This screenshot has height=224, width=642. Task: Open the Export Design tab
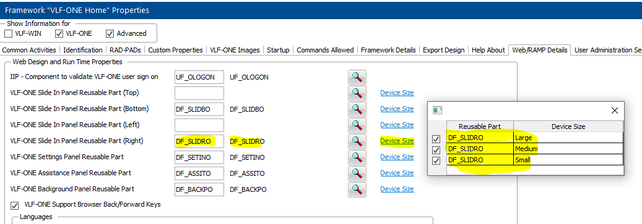(x=443, y=50)
